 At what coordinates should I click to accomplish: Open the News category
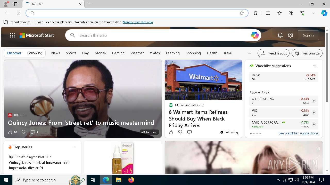click(x=55, y=53)
